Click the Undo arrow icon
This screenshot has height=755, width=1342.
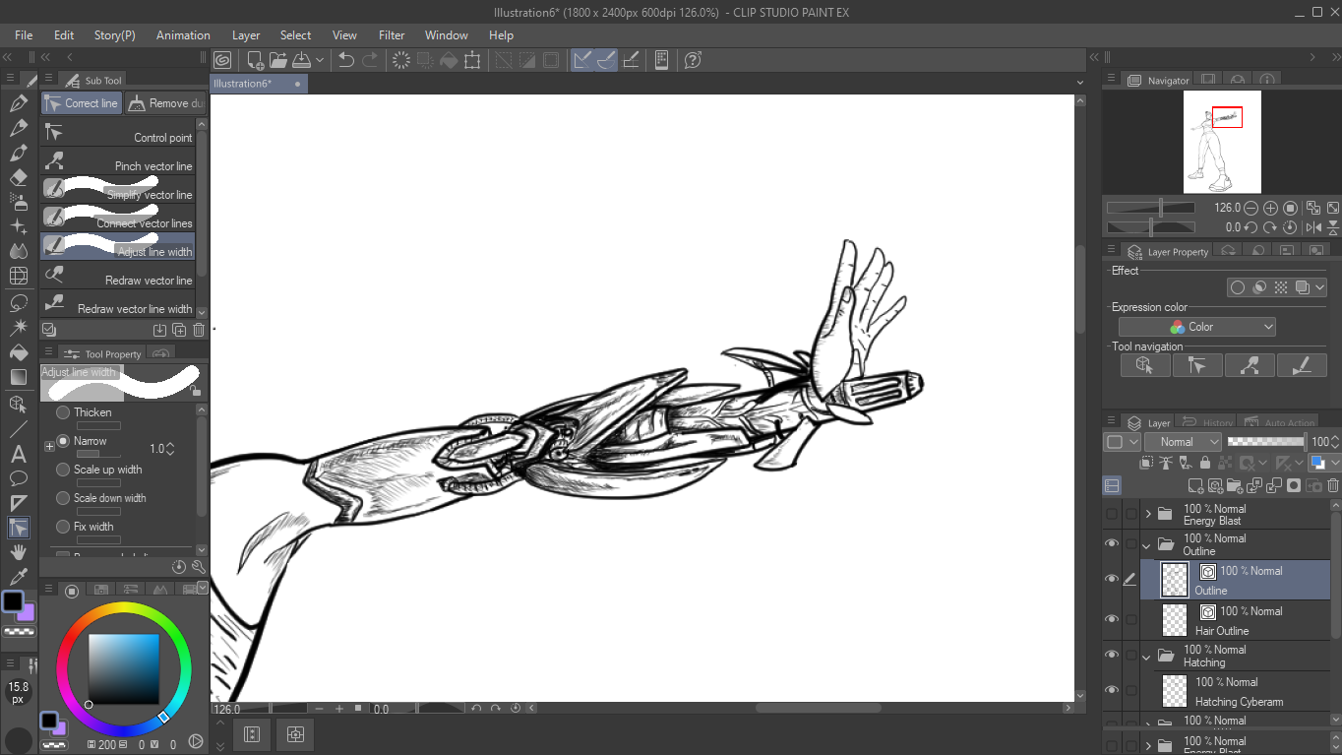coord(346,60)
